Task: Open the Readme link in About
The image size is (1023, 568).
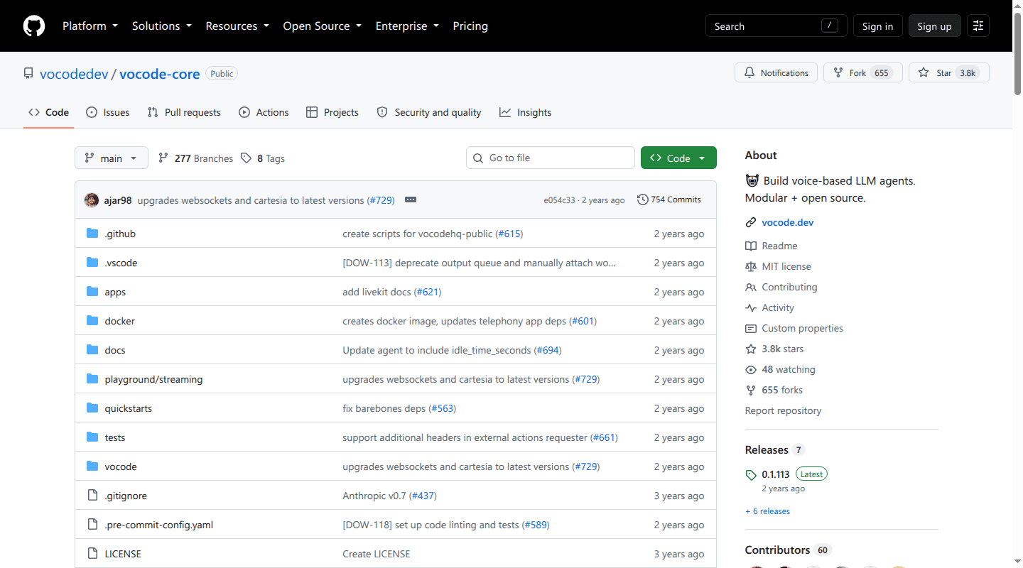Action: pos(772,246)
